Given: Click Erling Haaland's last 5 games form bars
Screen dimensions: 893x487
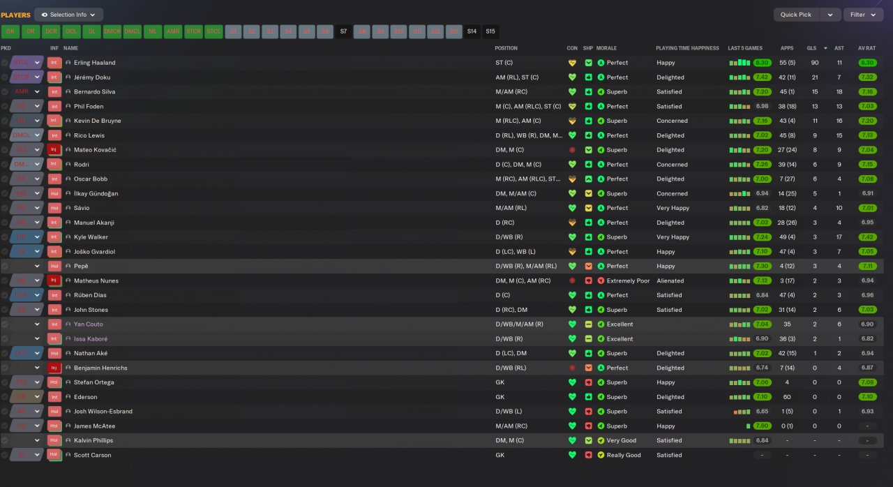Looking at the screenshot, I should pyautogui.click(x=740, y=63).
